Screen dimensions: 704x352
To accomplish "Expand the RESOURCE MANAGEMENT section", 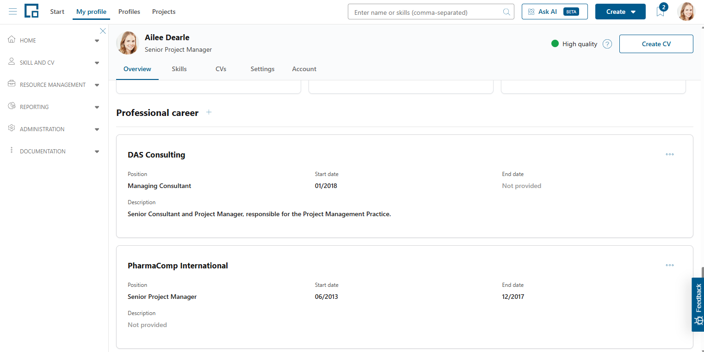I will pyautogui.click(x=97, y=85).
